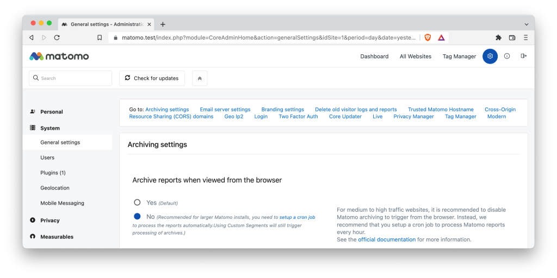Open the tab list dropdown arrow
This screenshot has height=278, width=557.
click(526, 24)
